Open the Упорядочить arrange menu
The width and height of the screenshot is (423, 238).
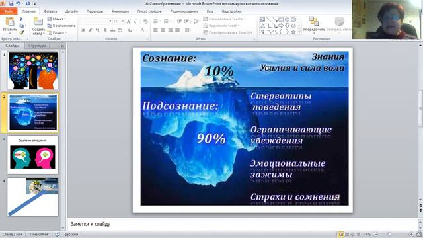(x=314, y=24)
